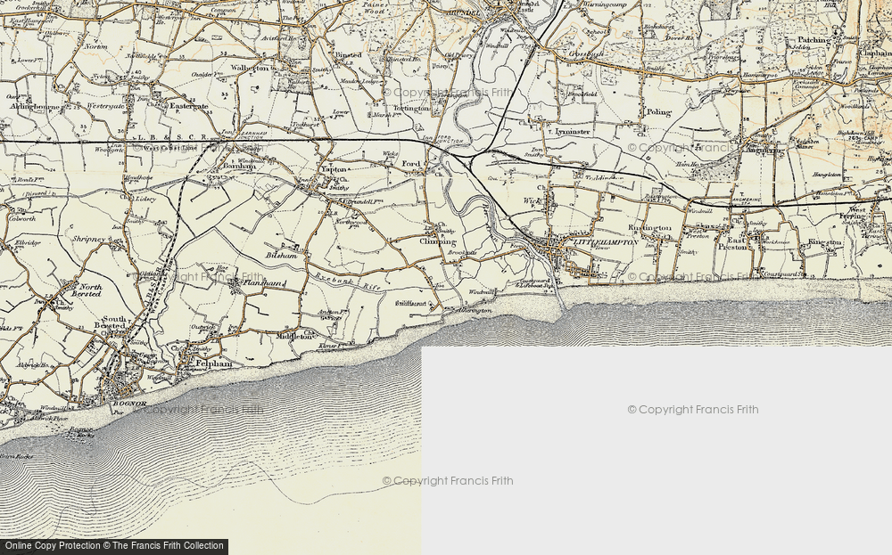
Task: Click the Middleton village label
Action: click(x=293, y=336)
